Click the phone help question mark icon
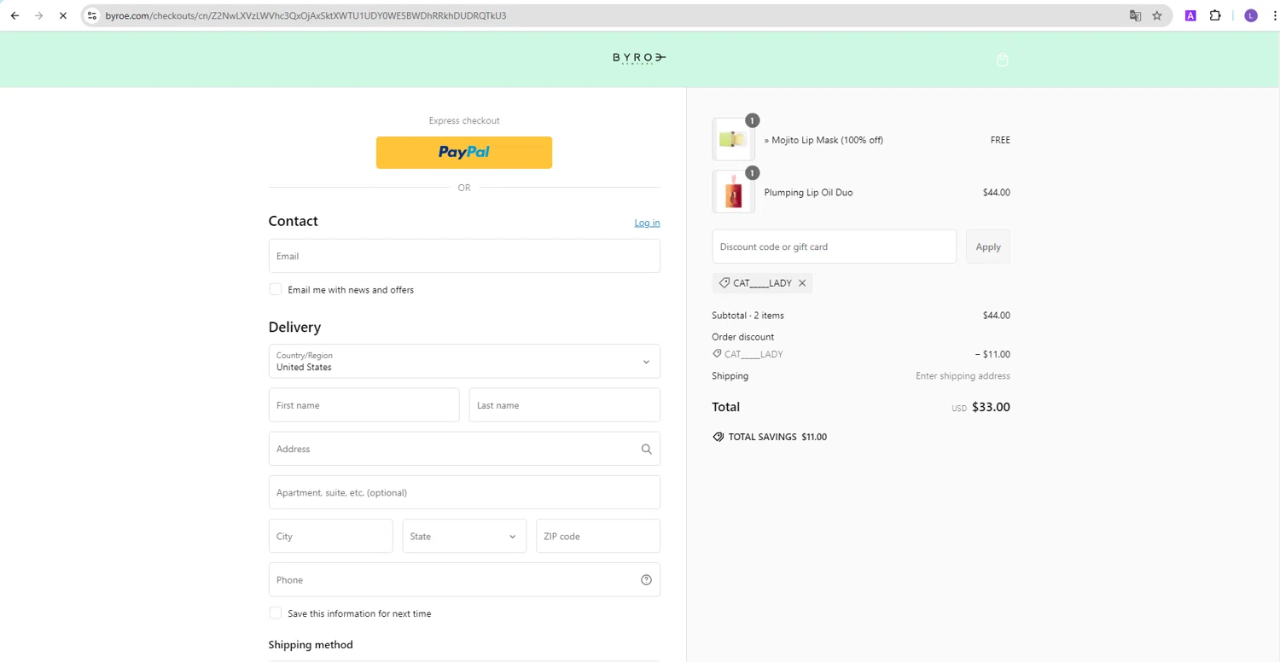Screen dimensions: 1280x662 click(x=646, y=580)
